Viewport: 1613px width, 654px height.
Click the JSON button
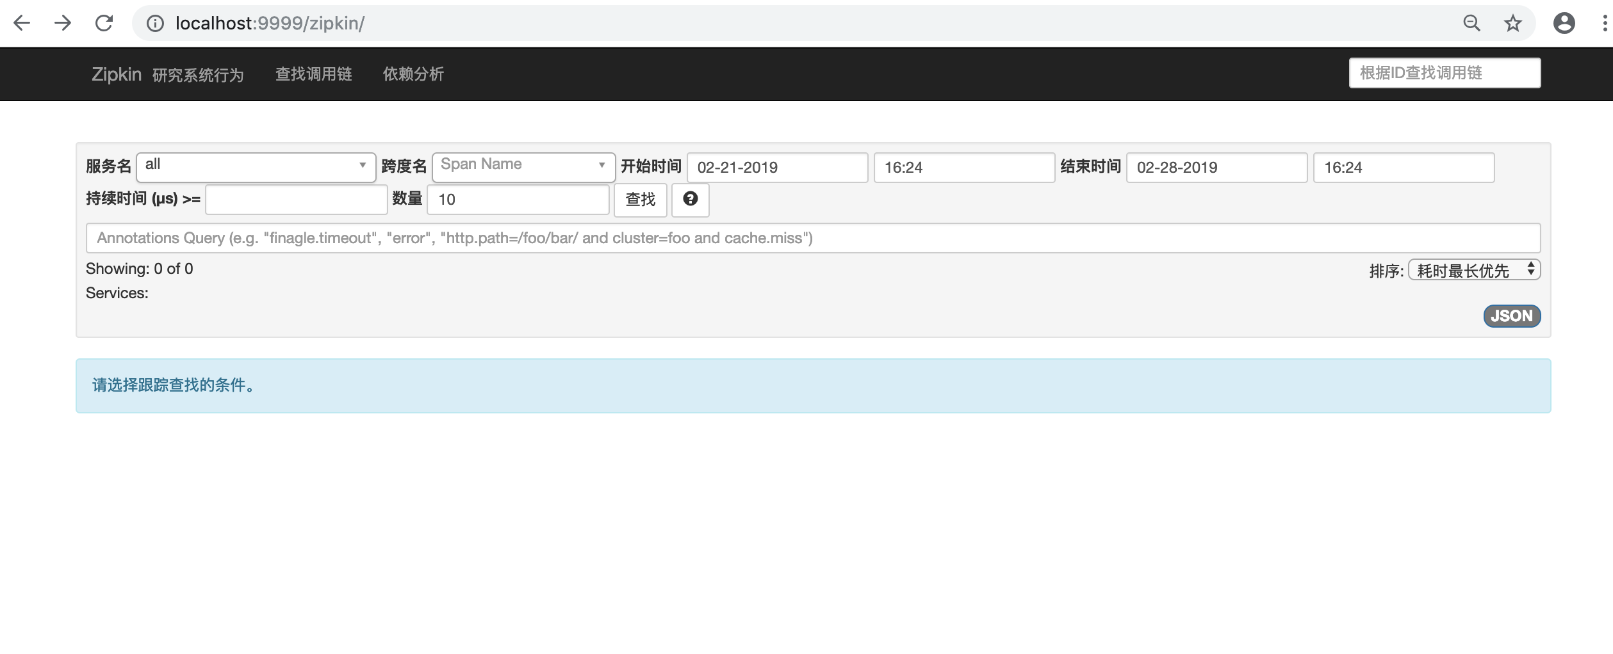(1512, 316)
